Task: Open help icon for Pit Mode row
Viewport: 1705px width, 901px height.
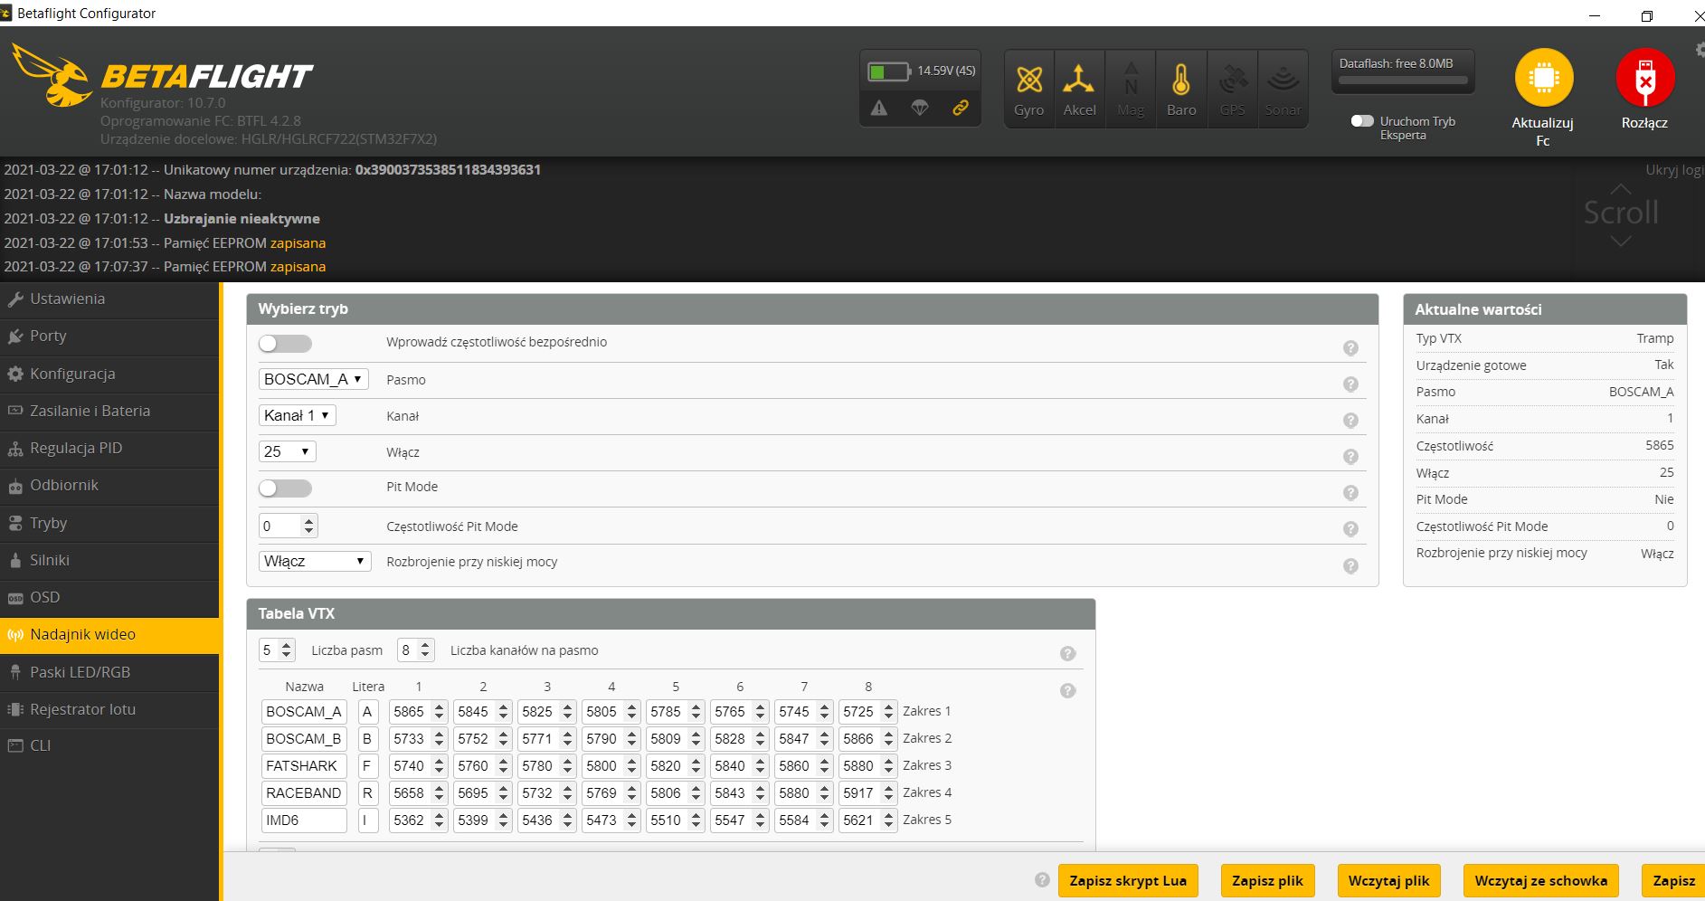Action: point(1350,493)
